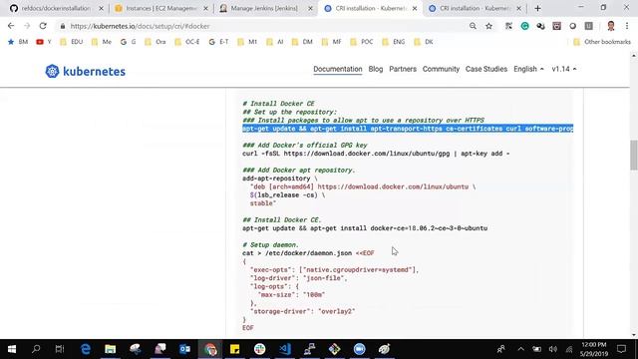The image size is (638, 359).
Task: Open Outlook from the taskbar
Action: (185, 349)
